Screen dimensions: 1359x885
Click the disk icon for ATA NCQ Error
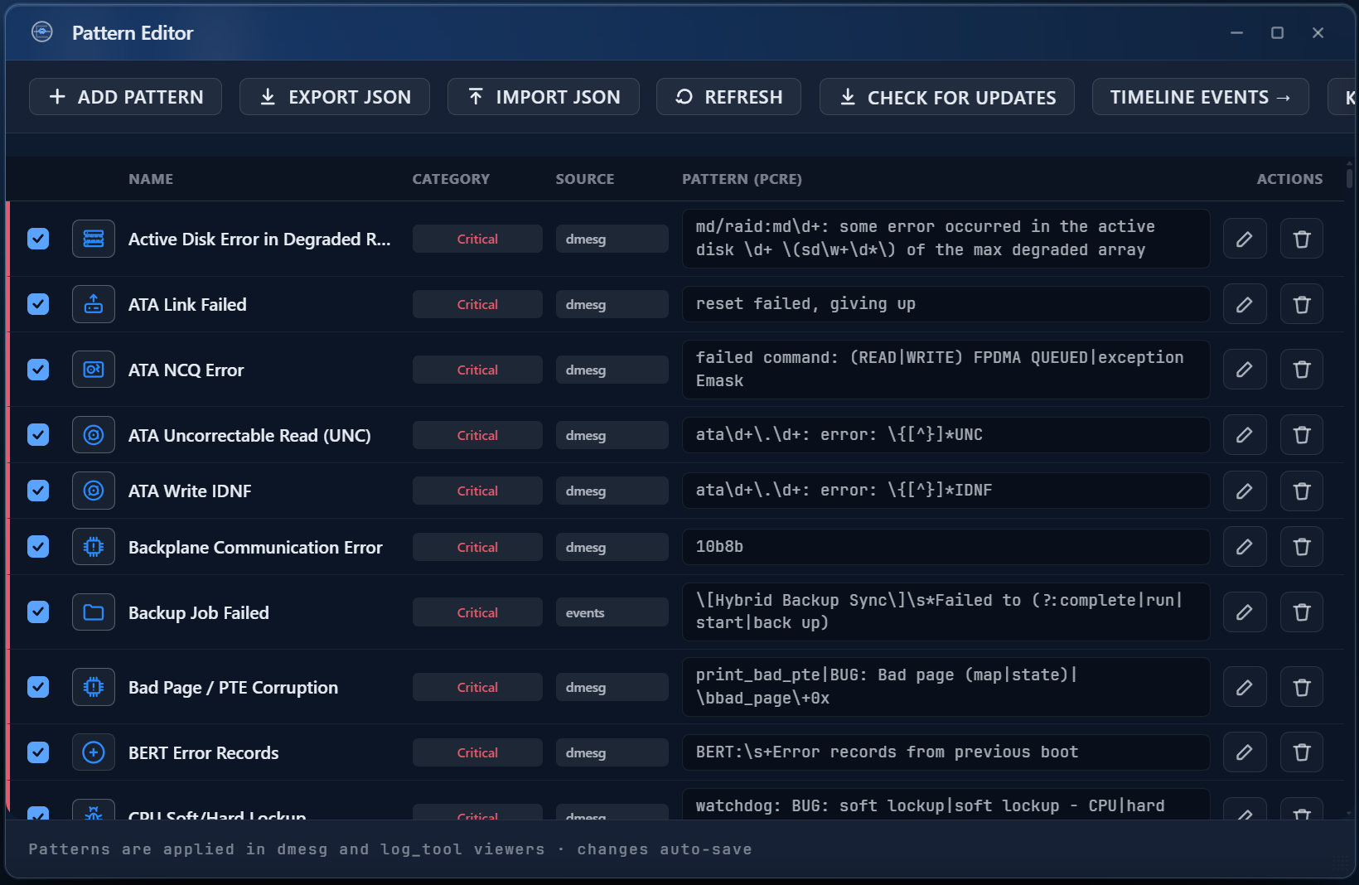(94, 370)
